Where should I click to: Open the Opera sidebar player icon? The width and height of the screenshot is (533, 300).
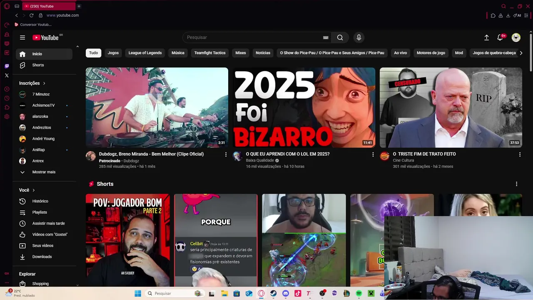click(7, 89)
